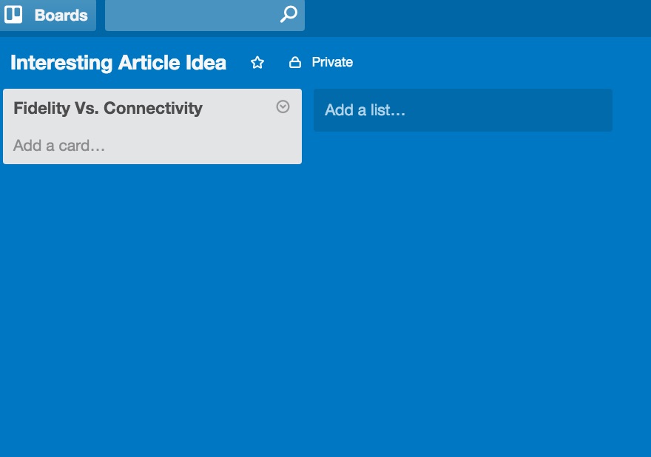This screenshot has width=651, height=457.
Task: Click Add a card… in the list
Action: tap(59, 146)
